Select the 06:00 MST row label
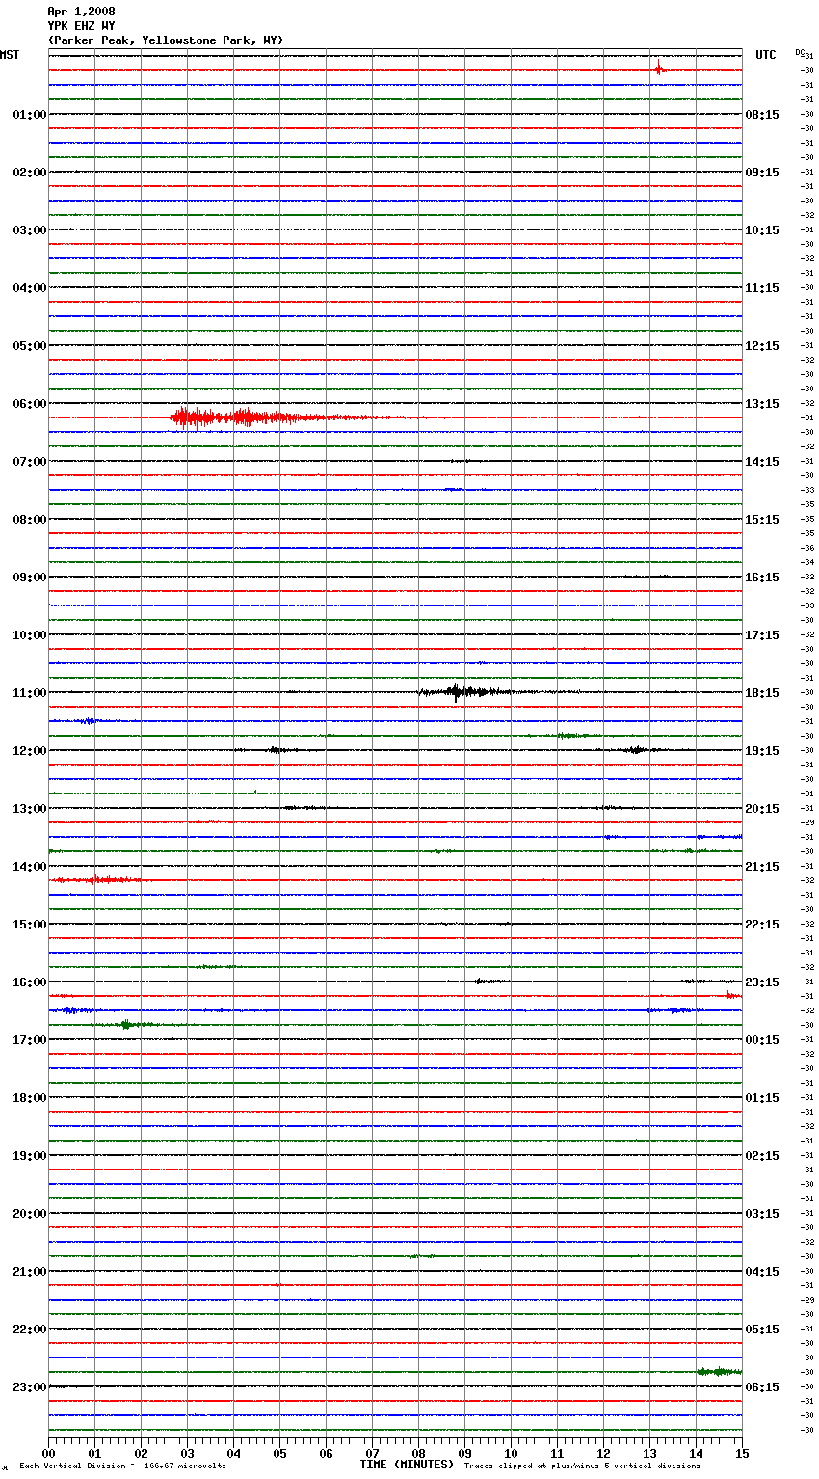Screen dimensions: 819x1479 click(30, 404)
